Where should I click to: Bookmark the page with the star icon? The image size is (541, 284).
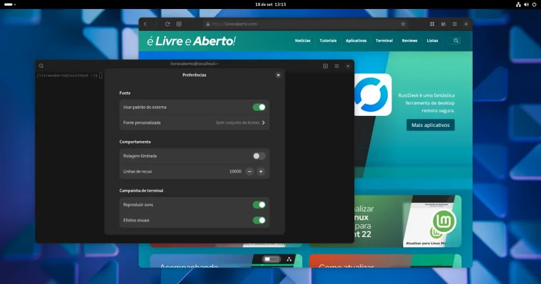(403, 24)
